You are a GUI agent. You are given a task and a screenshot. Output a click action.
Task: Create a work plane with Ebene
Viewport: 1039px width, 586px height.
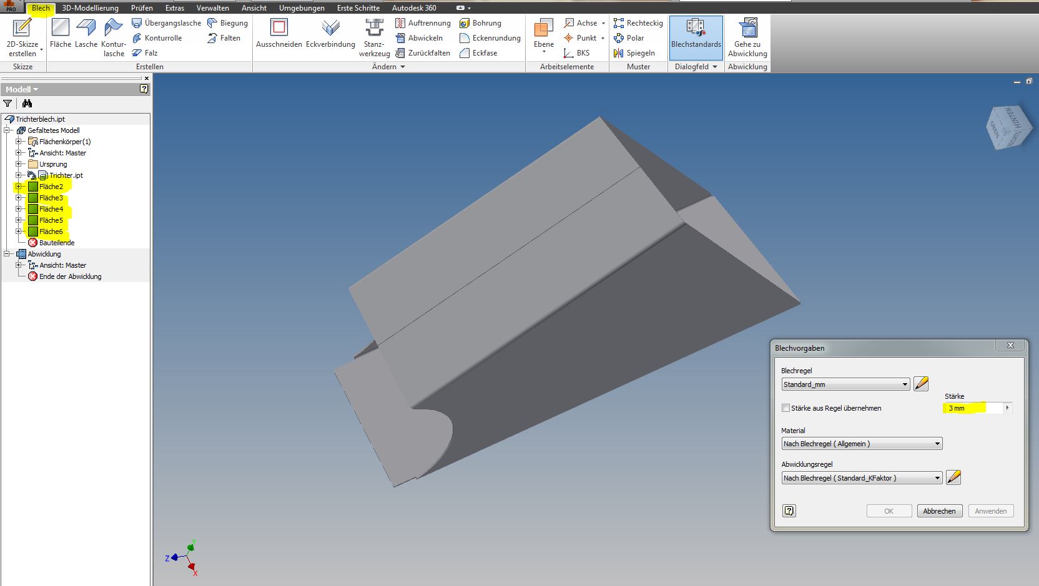544,35
